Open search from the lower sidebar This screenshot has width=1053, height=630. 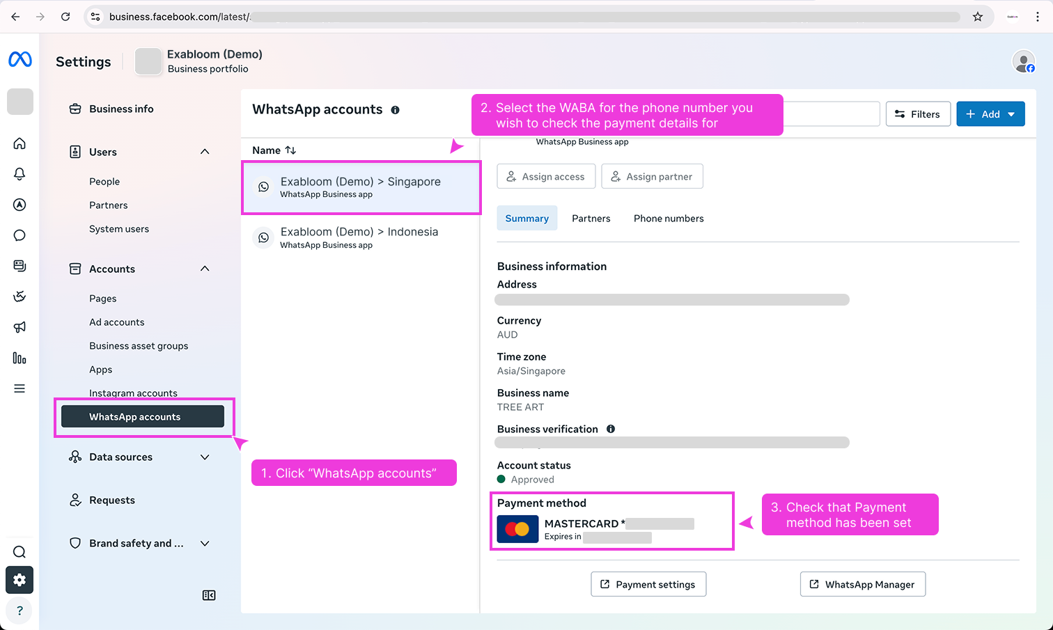19,551
